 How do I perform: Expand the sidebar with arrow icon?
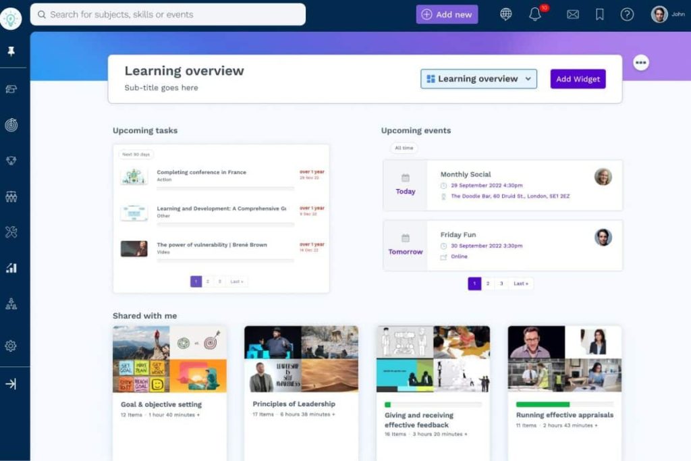point(11,384)
